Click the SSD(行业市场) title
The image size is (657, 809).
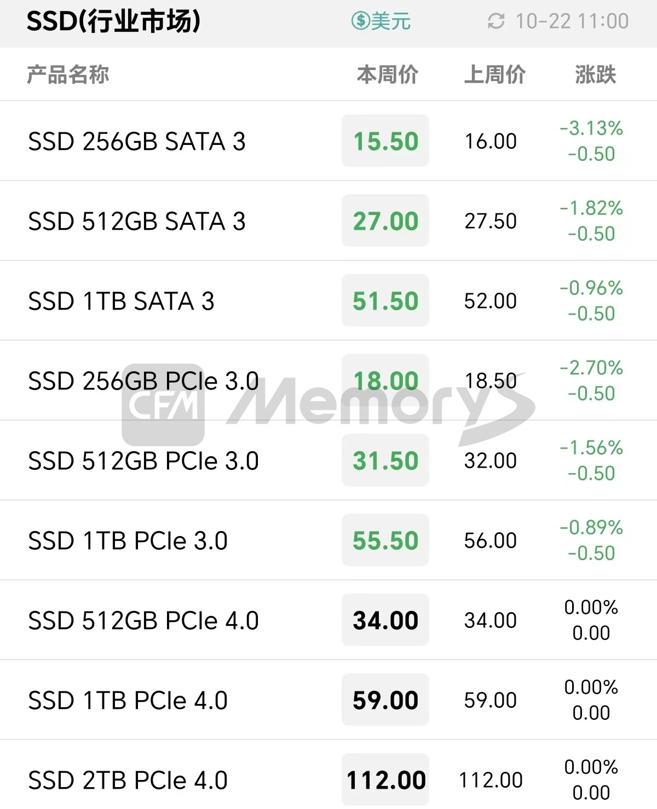pyautogui.click(x=113, y=21)
